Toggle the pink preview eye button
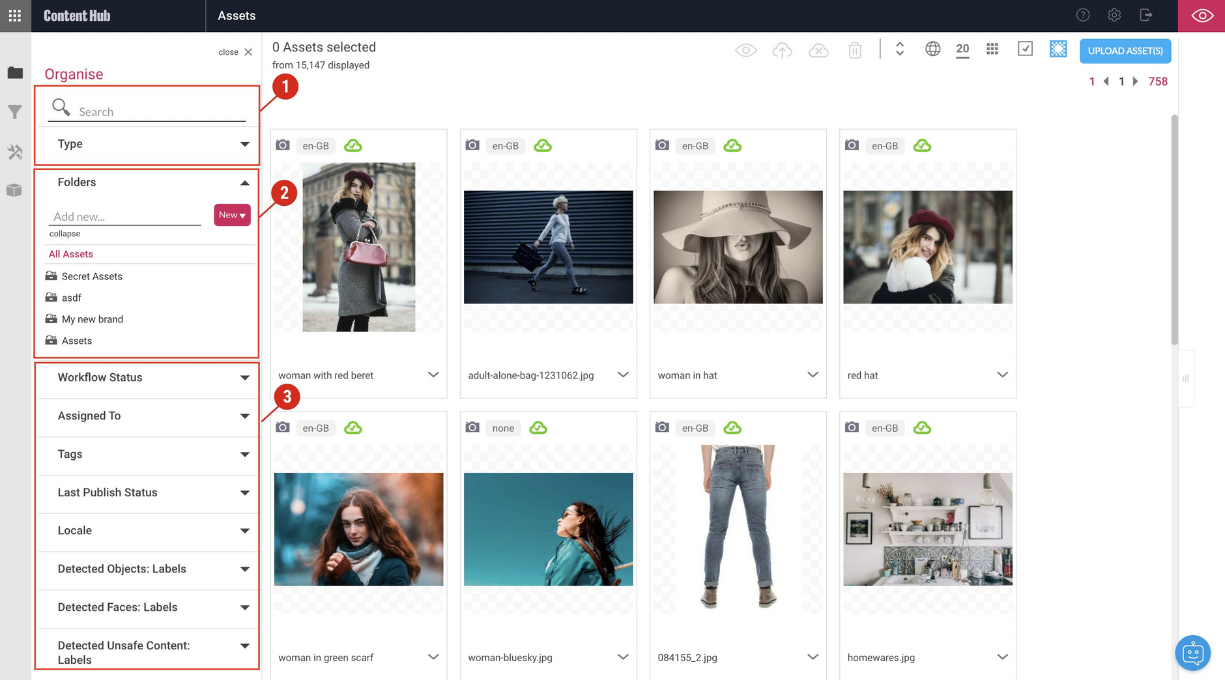The width and height of the screenshot is (1225, 680). [x=1202, y=16]
